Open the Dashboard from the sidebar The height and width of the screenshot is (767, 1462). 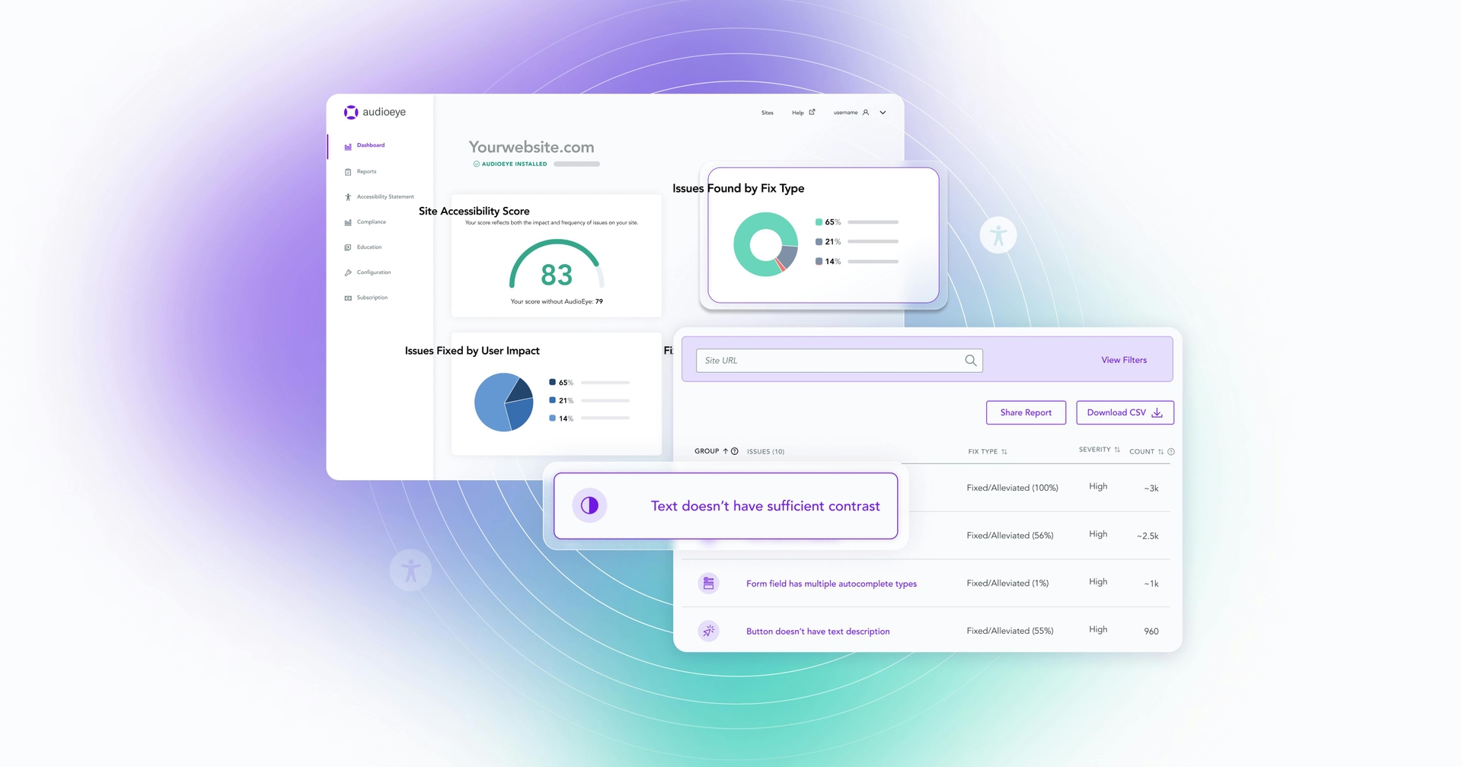tap(370, 145)
